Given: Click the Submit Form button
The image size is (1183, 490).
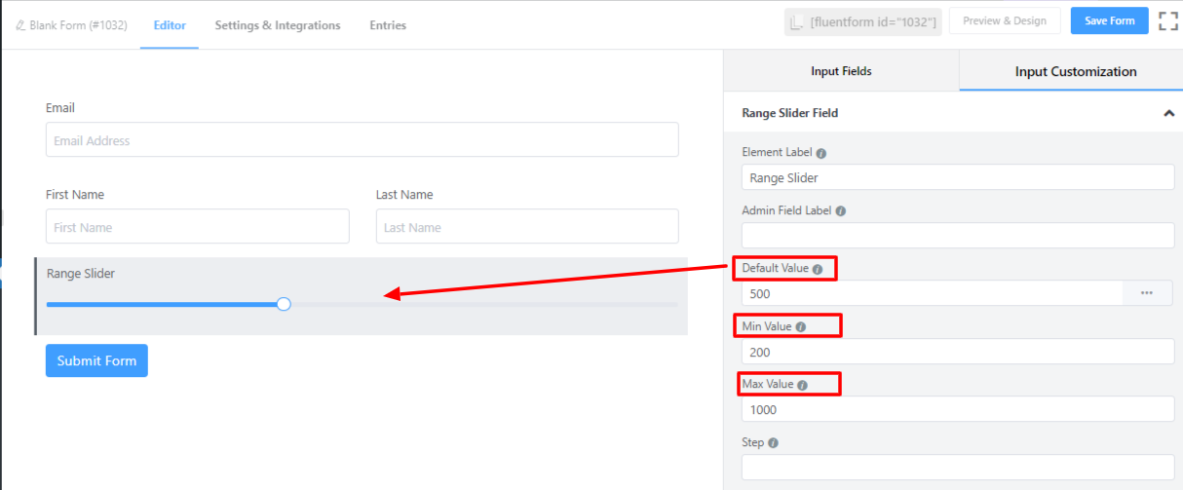Looking at the screenshot, I should pos(96,360).
